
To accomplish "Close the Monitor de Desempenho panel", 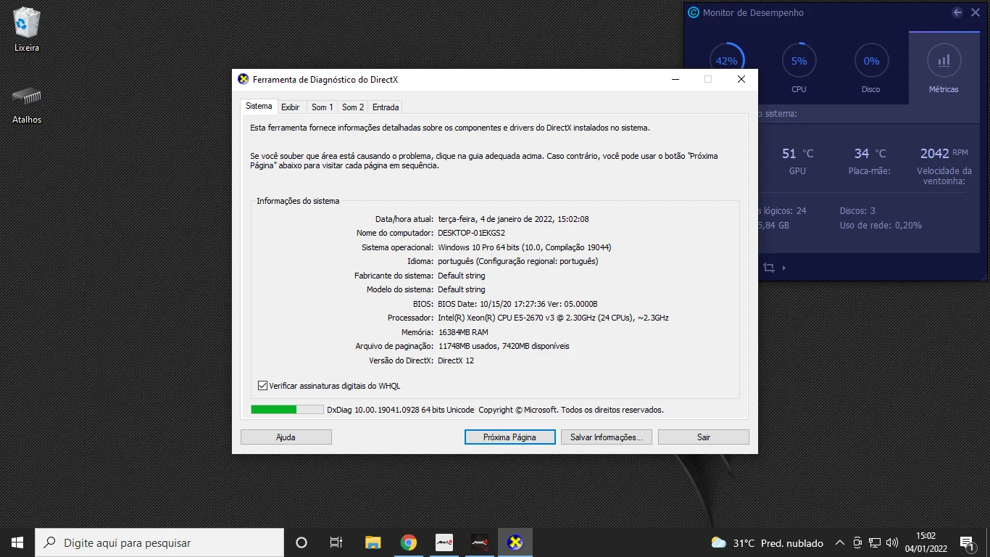I will point(976,12).
